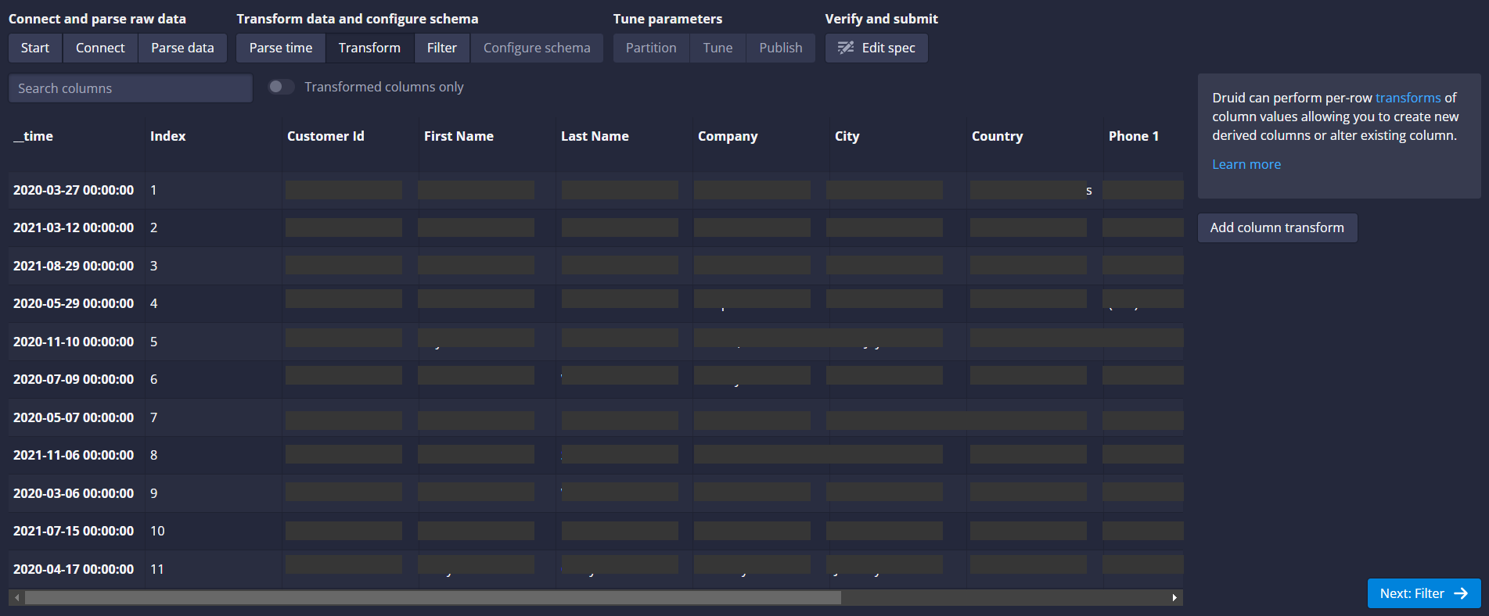Open the transforms documentation link
The image size is (1489, 616).
click(1408, 98)
